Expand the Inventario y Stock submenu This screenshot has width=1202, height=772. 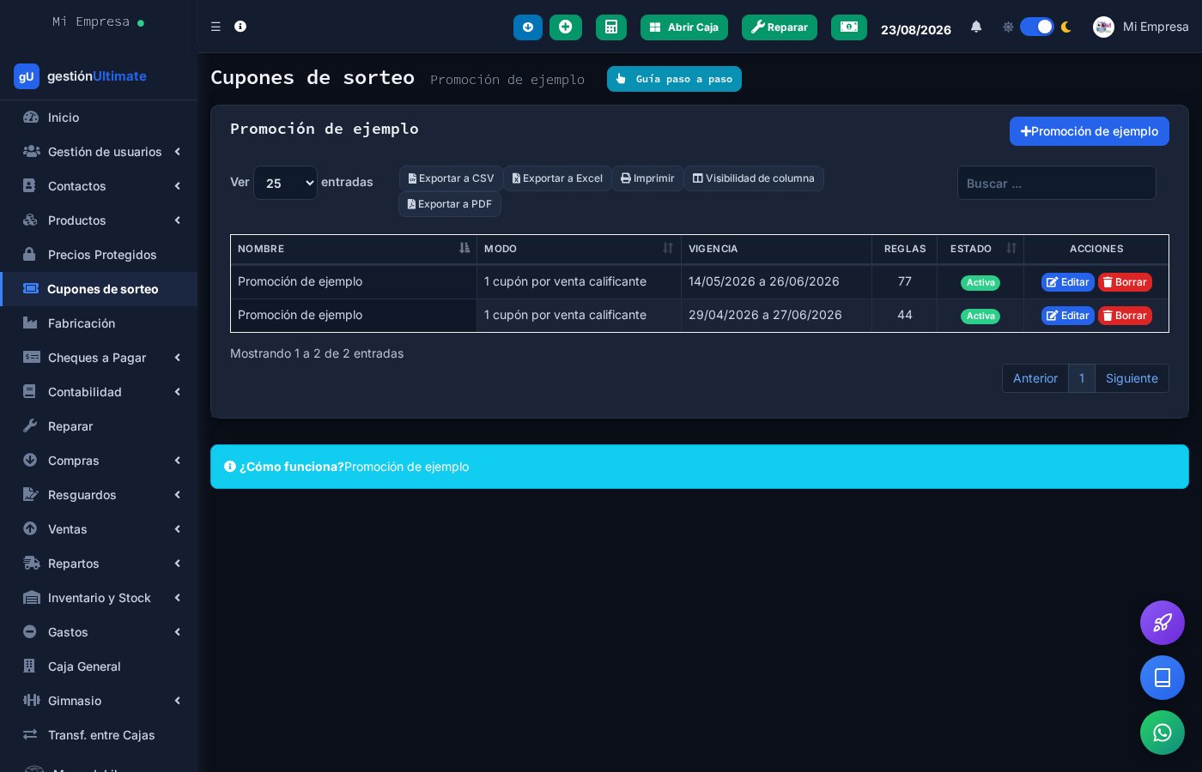(99, 598)
